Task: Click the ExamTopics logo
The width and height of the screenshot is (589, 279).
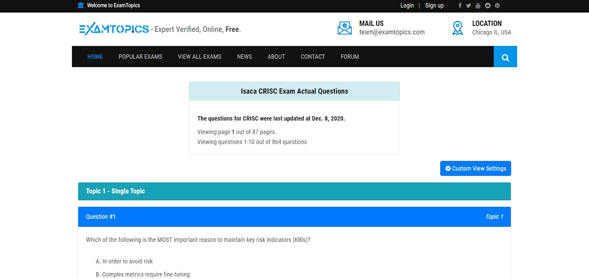Action: coord(114,29)
